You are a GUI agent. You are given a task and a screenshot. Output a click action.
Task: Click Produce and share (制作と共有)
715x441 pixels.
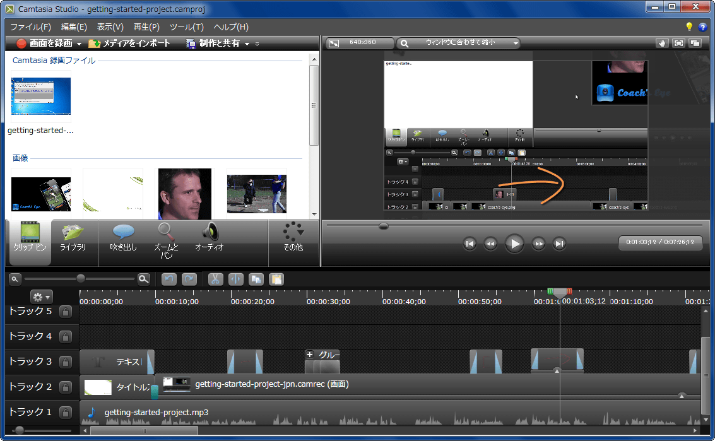pos(213,44)
